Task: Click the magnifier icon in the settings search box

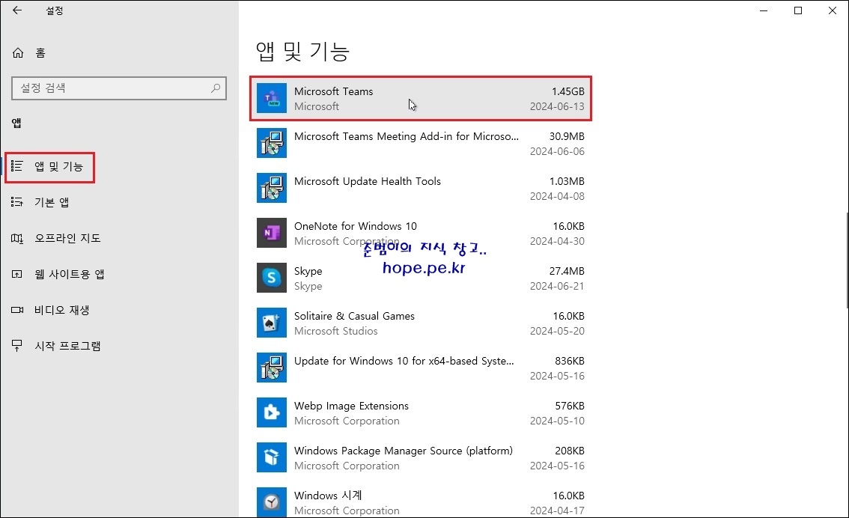Action: [216, 88]
